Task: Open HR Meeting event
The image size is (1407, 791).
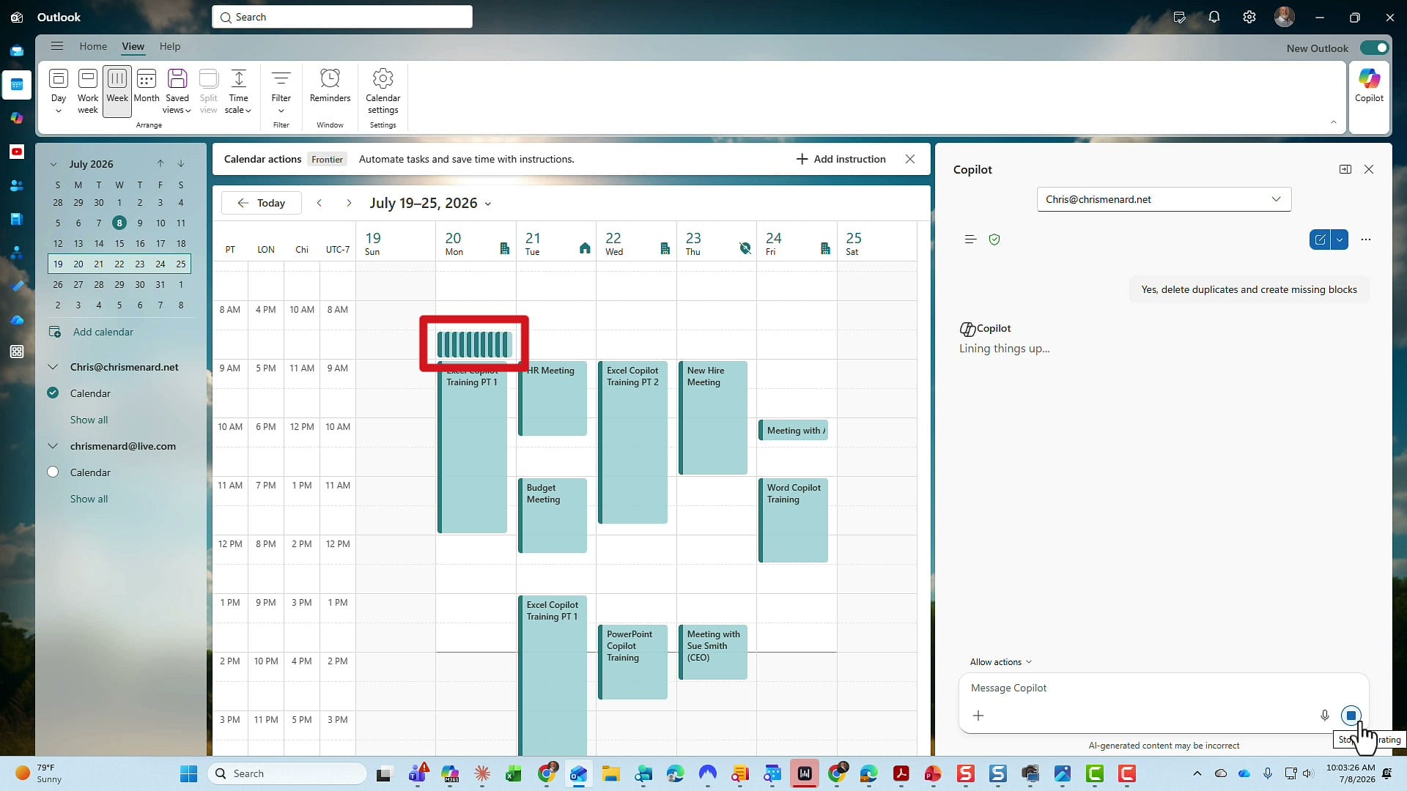Action: pos(554,398)
